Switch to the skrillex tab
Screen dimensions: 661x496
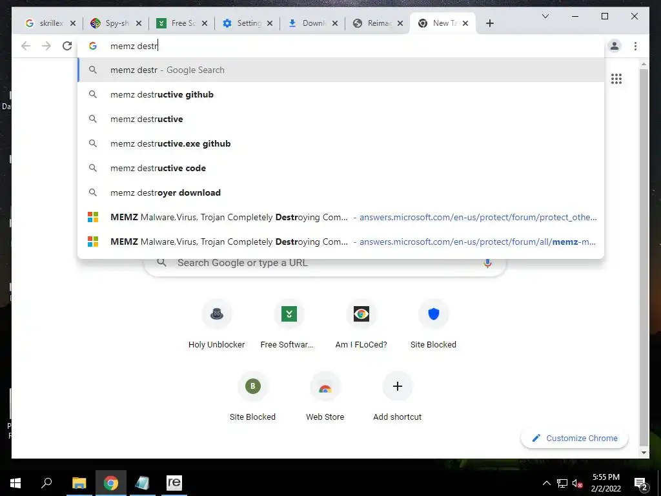(46, 23)
